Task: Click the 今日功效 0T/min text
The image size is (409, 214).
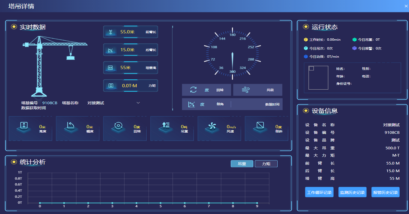Action: click(x=324, y=57)
